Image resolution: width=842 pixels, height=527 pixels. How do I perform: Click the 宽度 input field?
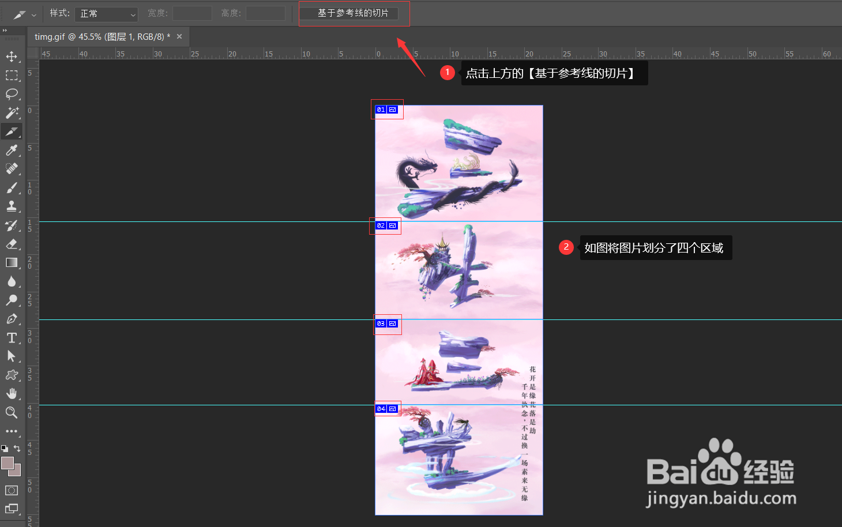192,13
